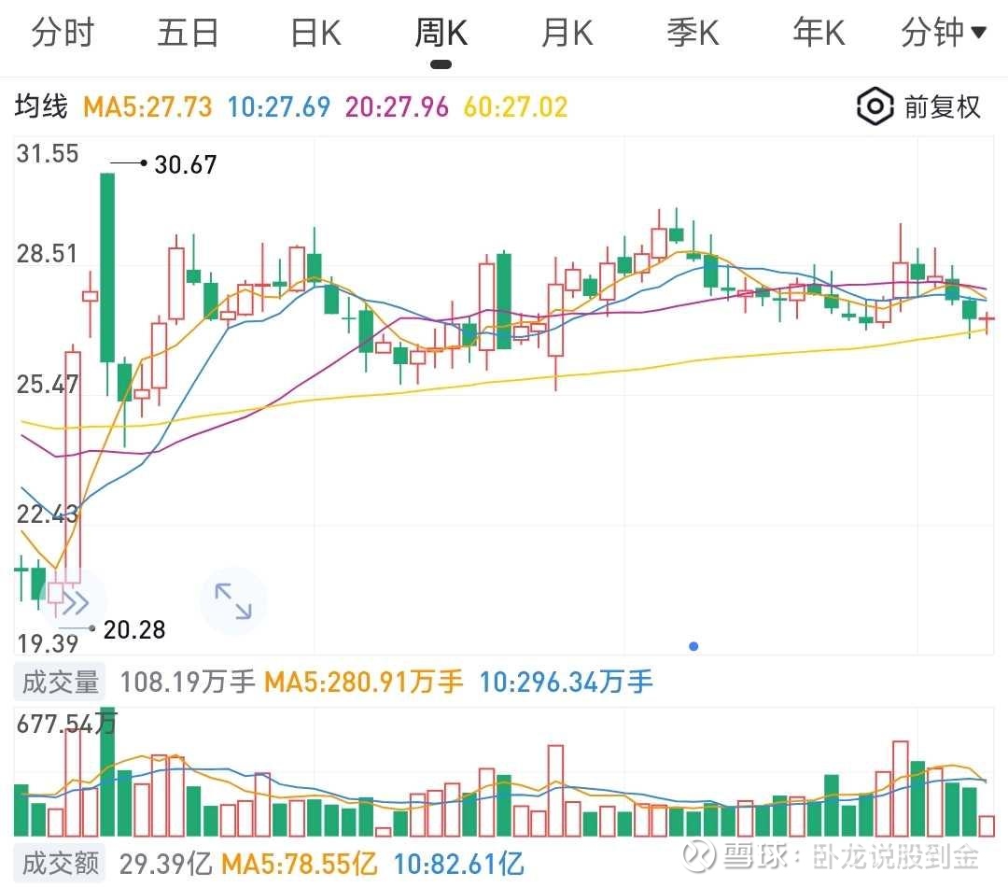
Task: Expand the 分钟 dropdown menu
Action: 943,34
